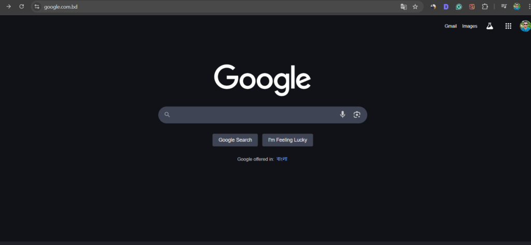
Task: Switch Google to বাংলা language
Action: coord(282,159)
